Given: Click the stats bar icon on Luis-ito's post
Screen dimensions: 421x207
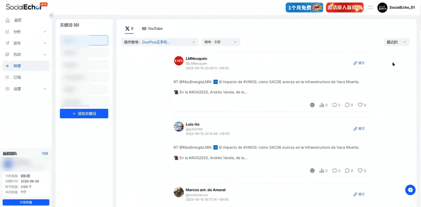Looking at the screenshot, I should point(321,171).
